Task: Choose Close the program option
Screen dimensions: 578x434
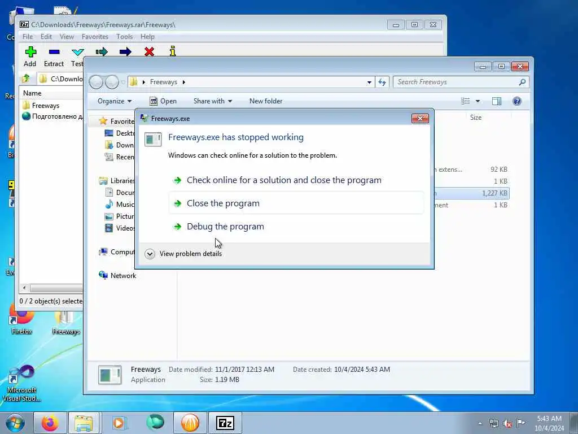Action: click(x=296, y=203)
